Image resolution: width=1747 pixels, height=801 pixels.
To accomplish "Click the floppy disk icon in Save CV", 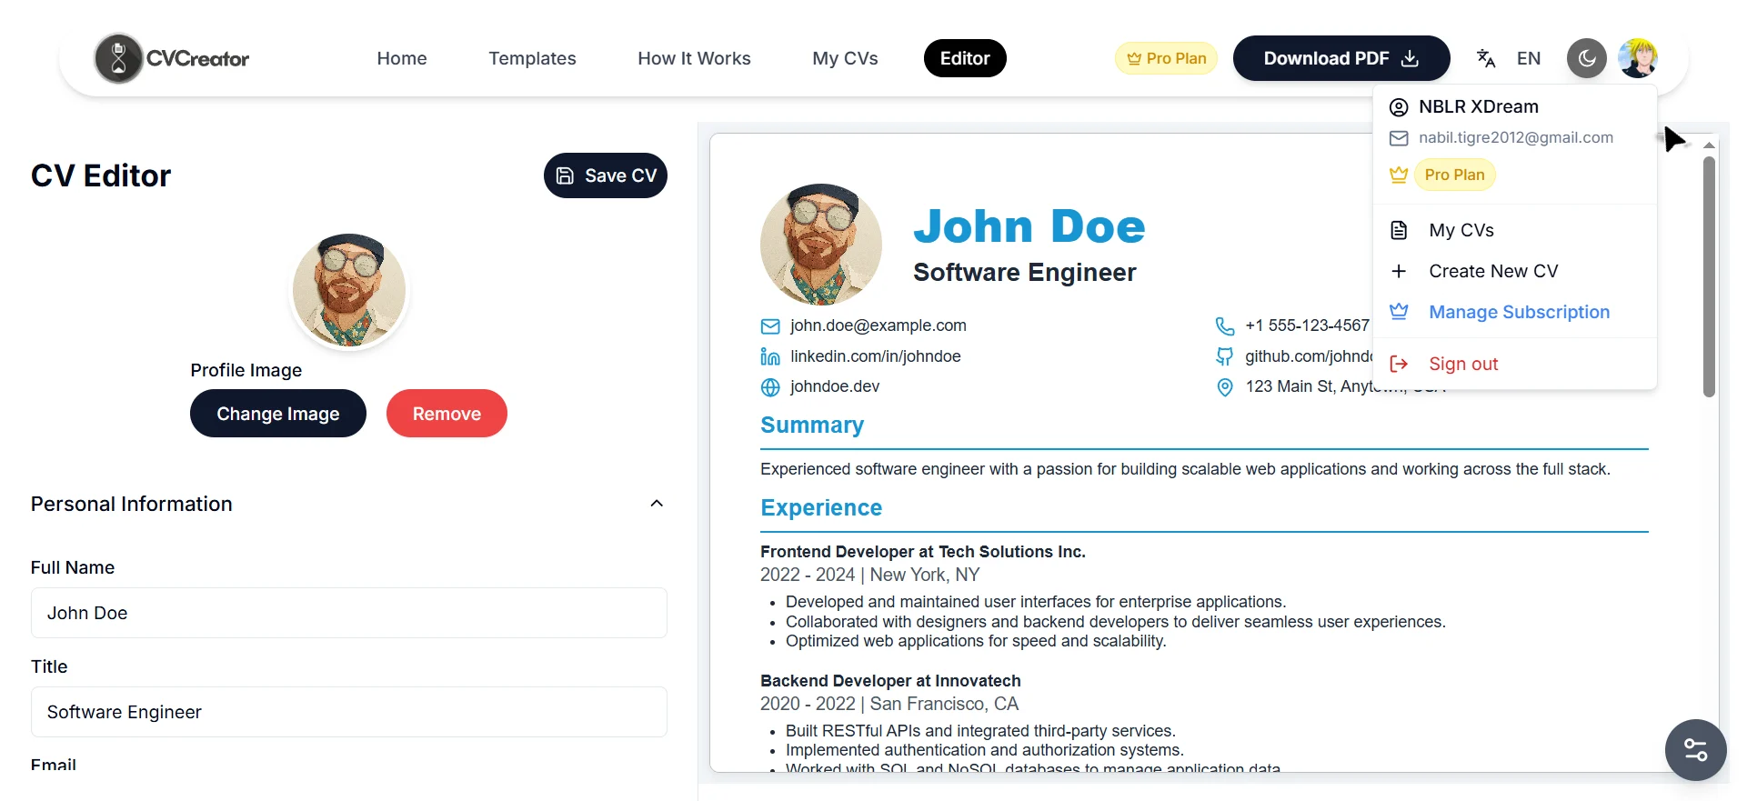I will (x=565, y=175).
